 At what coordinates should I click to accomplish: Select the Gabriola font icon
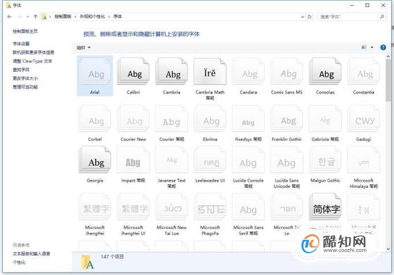(x=325, y=119)
